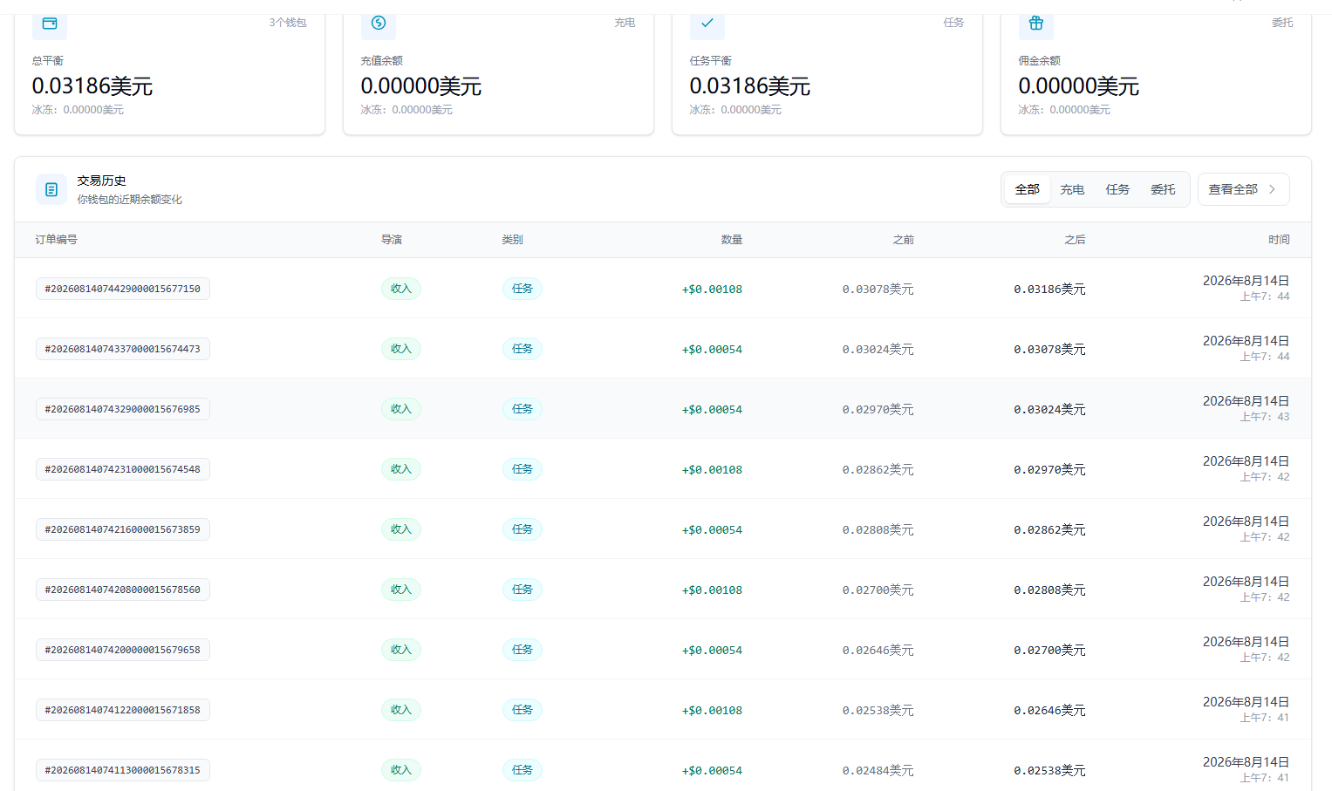The height and width of the screenshot is (791, 1332).
Task: Switch to the 充电 filter tab
Action: [1072, 189]
